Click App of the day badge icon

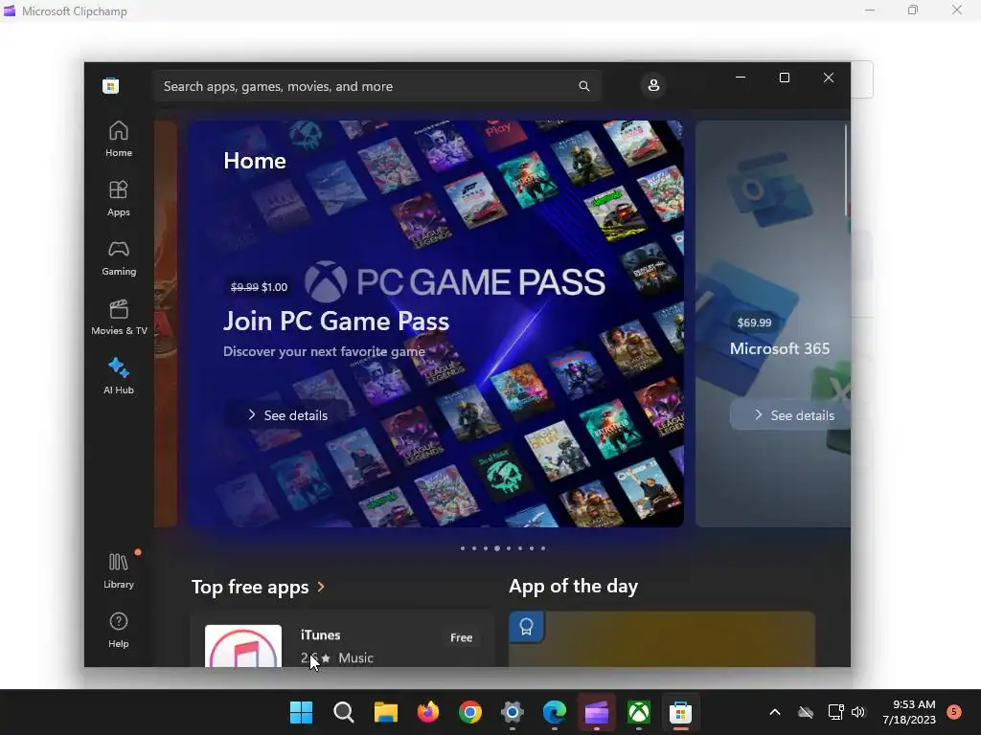point(526,627)
